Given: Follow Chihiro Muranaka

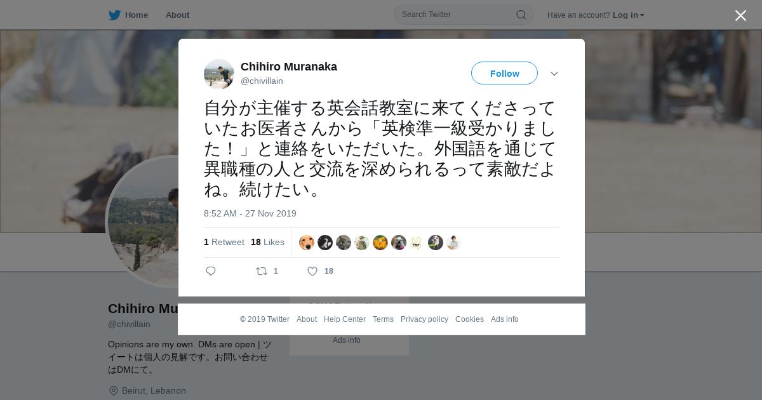Looking at the screenshot, I should 504,73.
